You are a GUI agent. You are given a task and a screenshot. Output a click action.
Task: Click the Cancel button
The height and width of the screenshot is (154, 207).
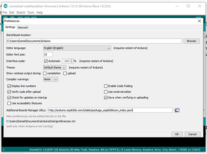click(193, 134)
